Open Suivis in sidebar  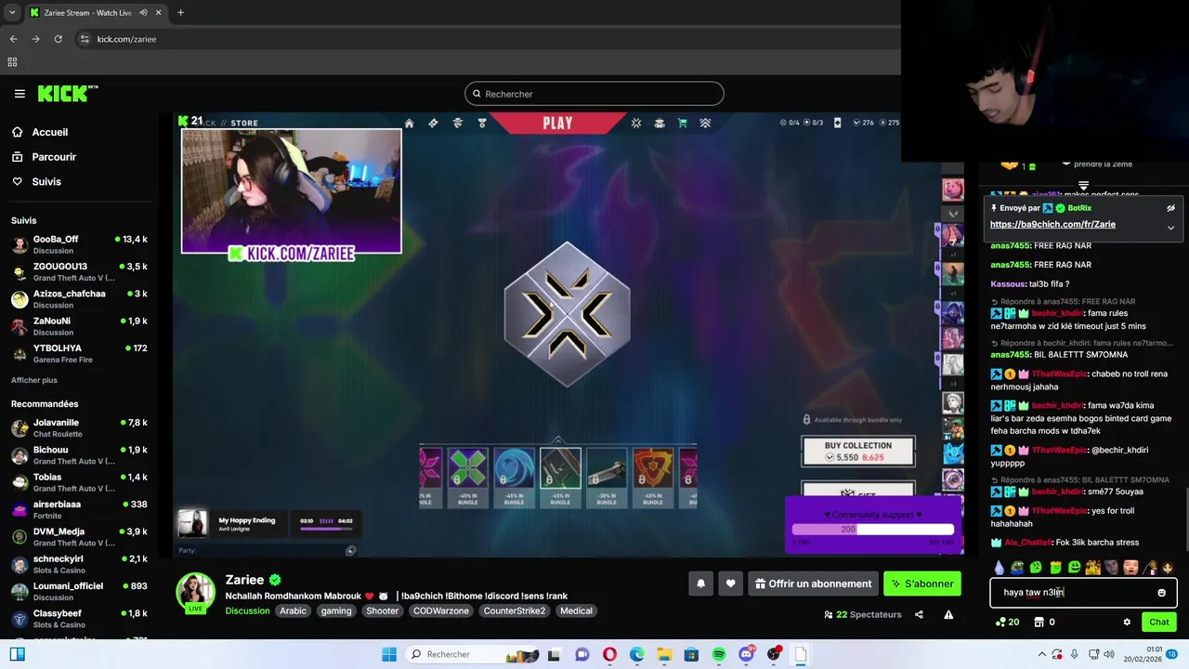(46, 182)
